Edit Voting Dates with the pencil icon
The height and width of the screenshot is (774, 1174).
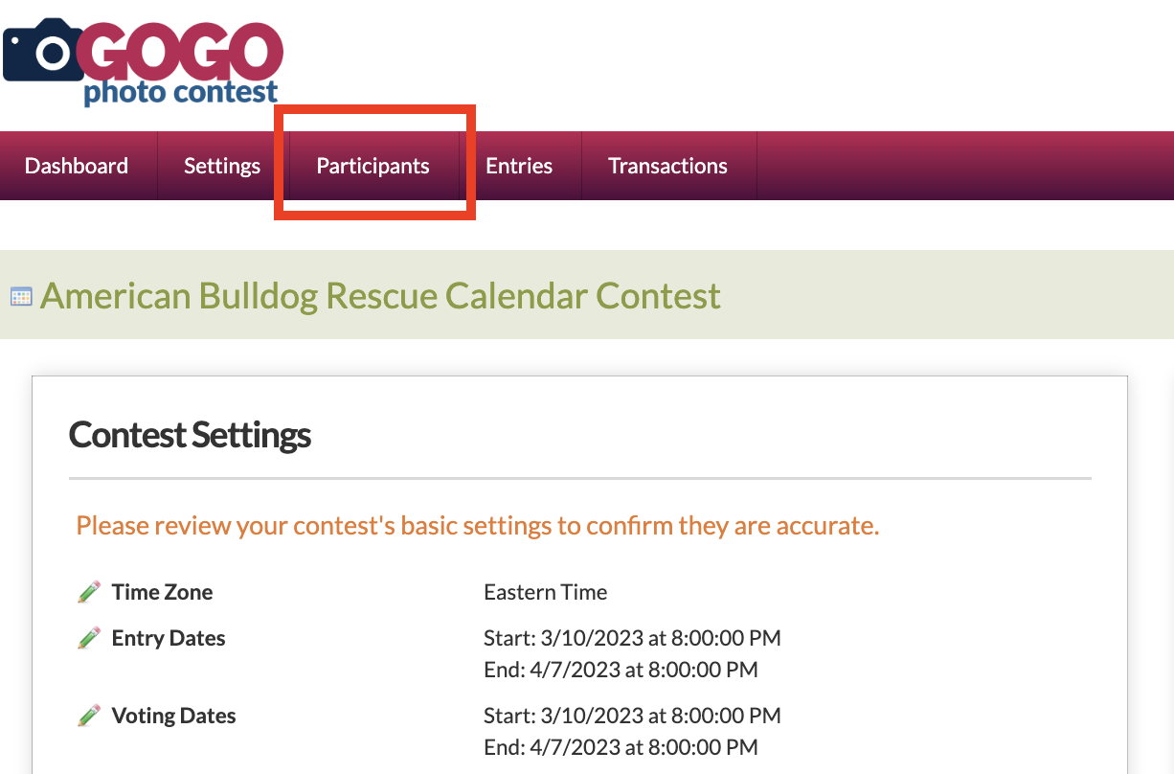point(89,716)
